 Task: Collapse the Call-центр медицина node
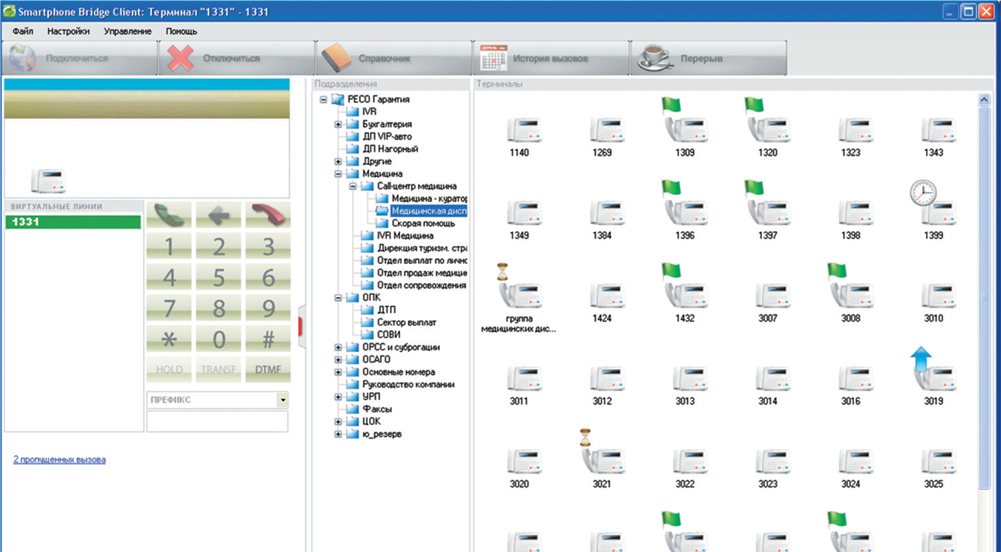(353, 186)
